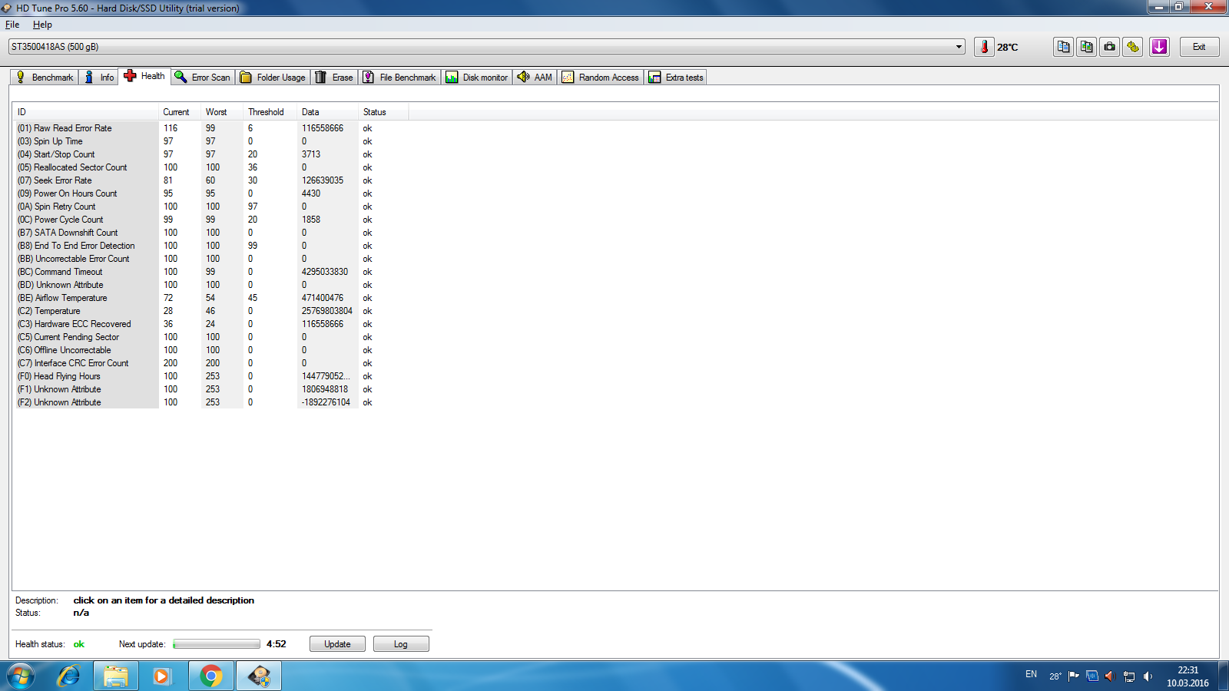Launch Internet Explorer from the taskbar
Screen dimensions: 1229x691
(x=69, y=676)
